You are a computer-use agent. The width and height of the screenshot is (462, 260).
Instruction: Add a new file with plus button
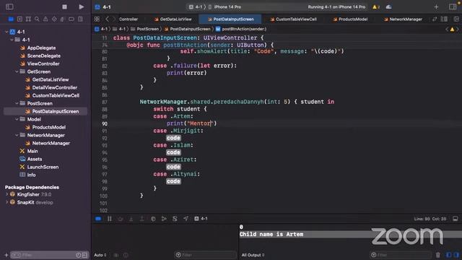[x=6, y=255]
